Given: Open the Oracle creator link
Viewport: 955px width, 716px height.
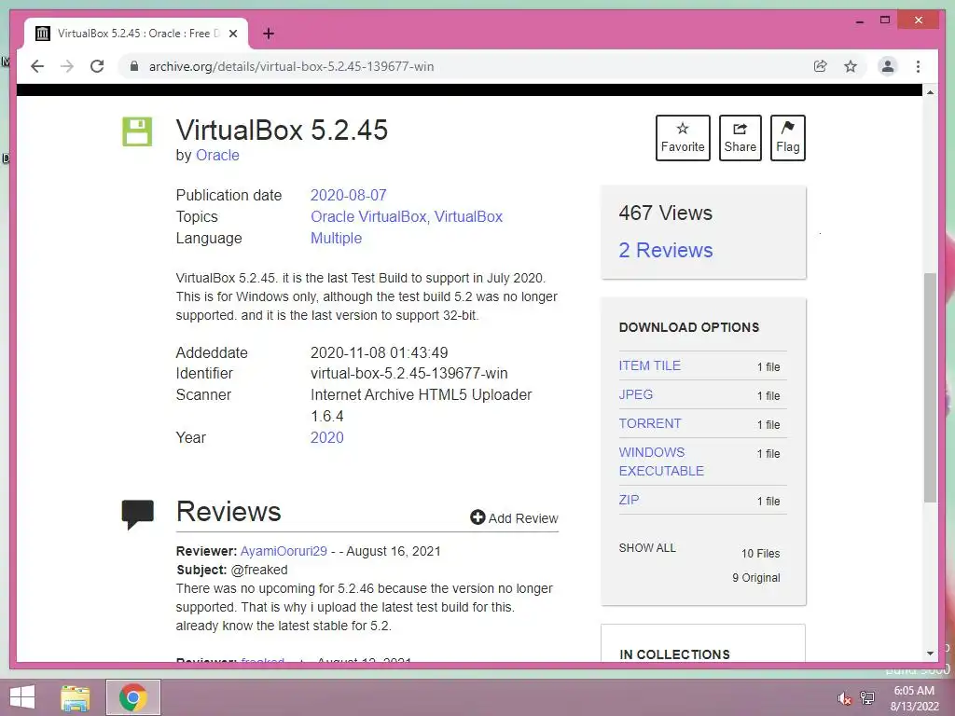Looking at the screenshot, I should click(217, 156).
